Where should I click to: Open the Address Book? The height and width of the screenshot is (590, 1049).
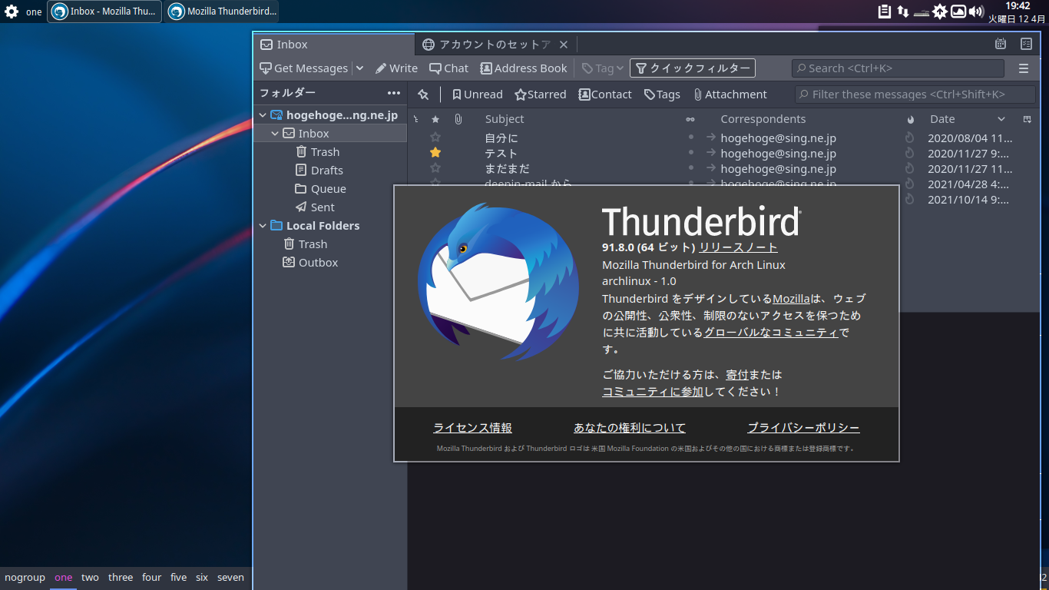coord(524,68)
